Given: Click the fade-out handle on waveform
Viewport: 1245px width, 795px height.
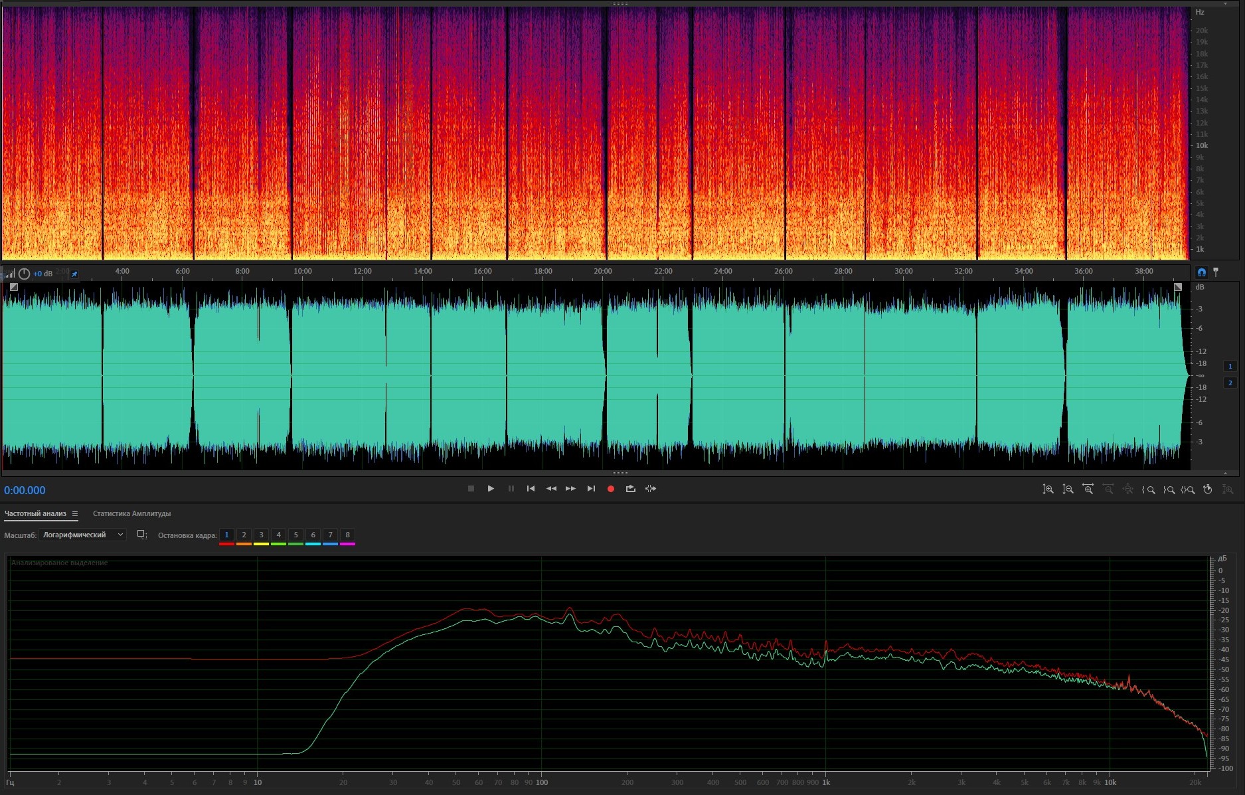Looking at the screenshot, I should [x=1178, y=287].
